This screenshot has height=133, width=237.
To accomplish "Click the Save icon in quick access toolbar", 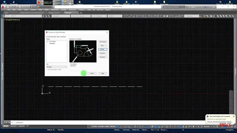I will (x=14, y=7).
